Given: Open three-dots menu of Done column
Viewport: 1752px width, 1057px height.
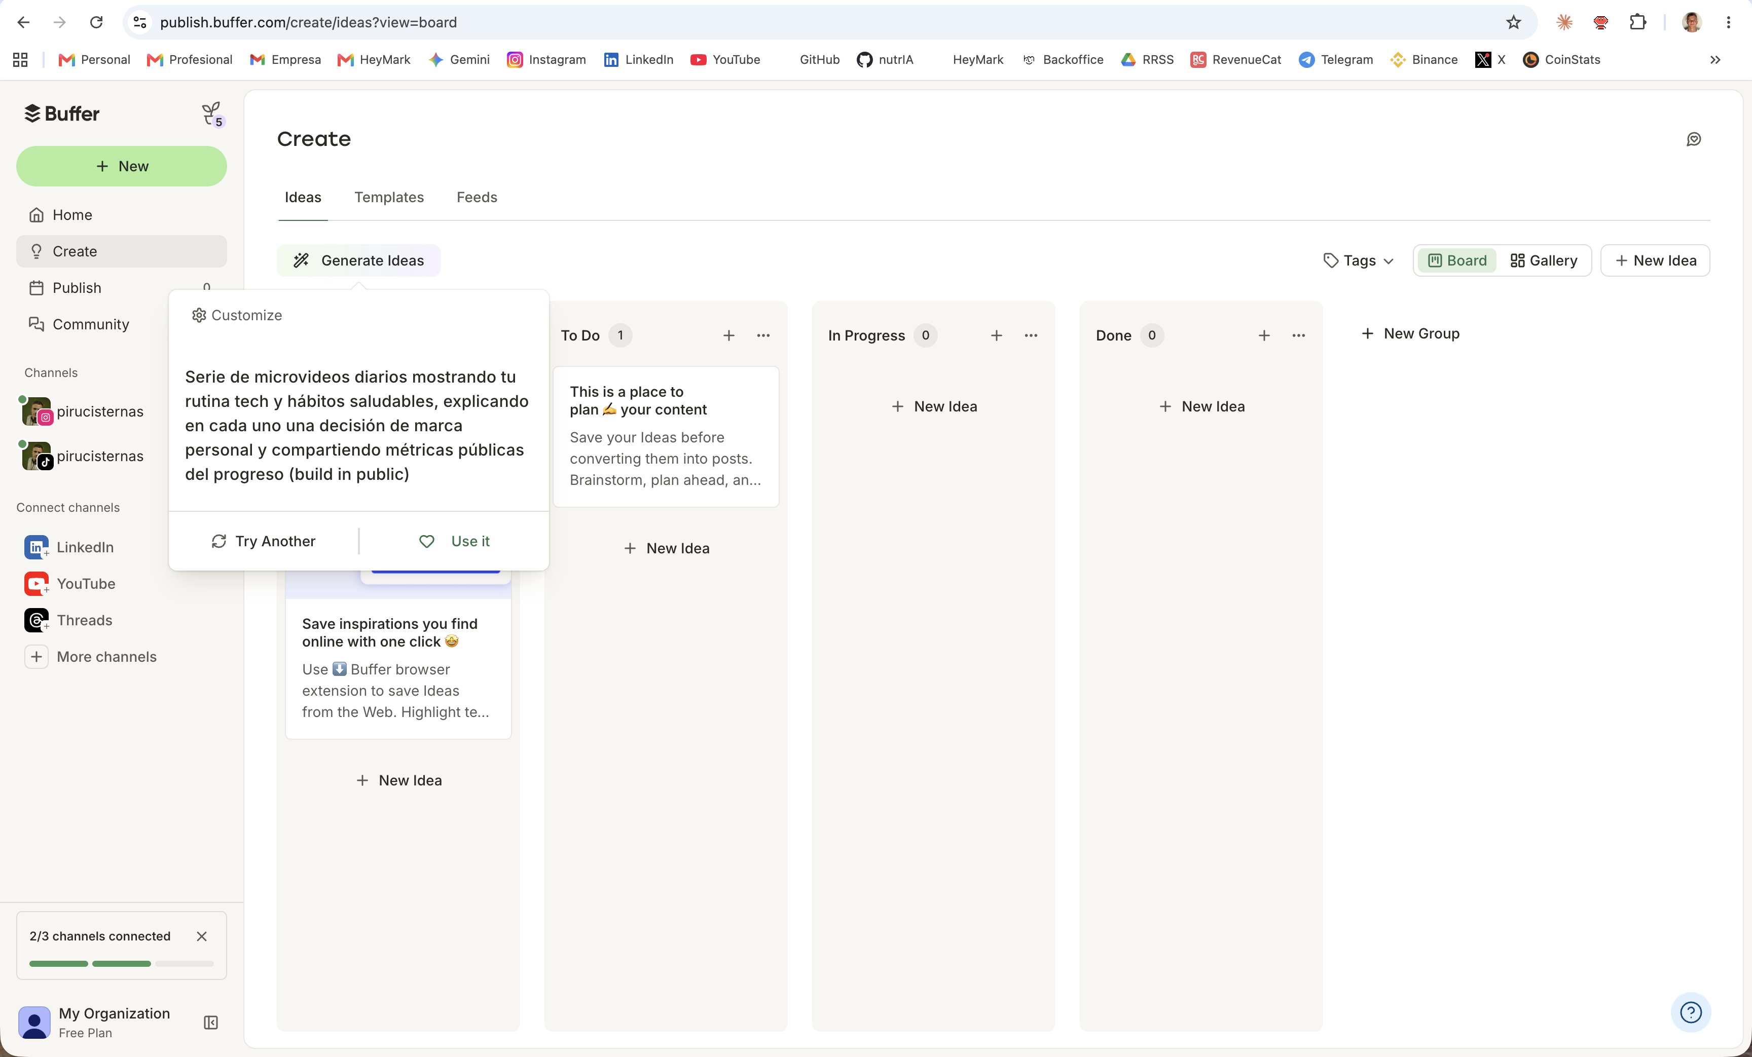Looking at the screenshot, I should 1298,335.
